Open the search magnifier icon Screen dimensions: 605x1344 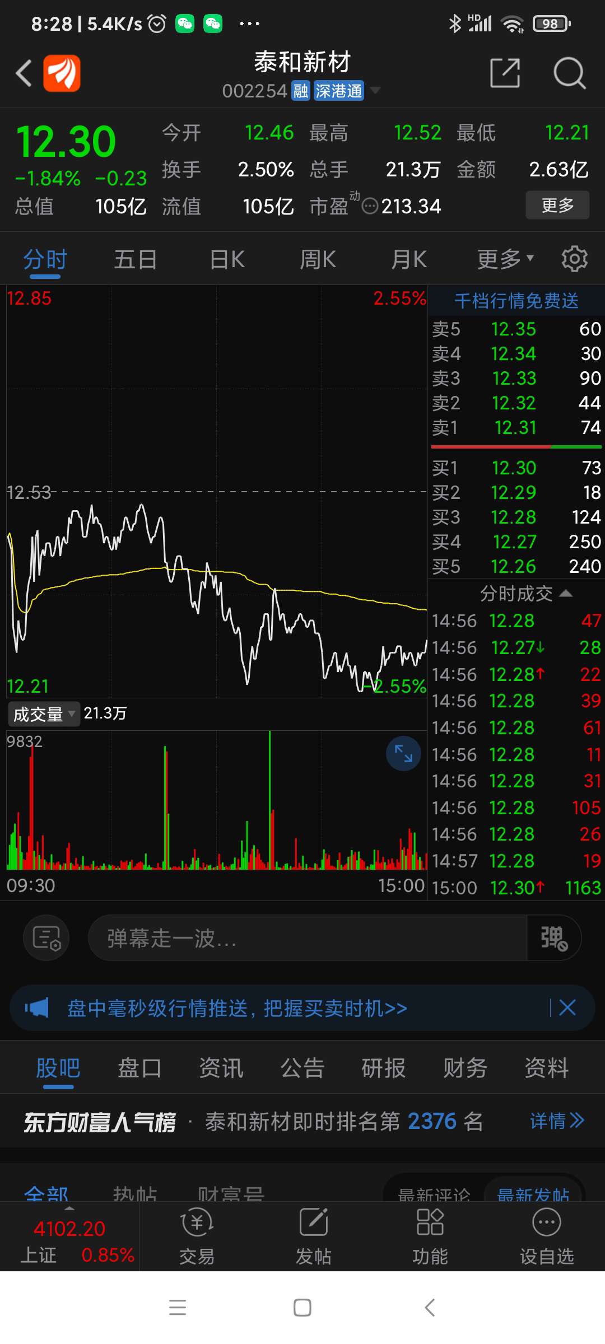(x=569, y=73)
